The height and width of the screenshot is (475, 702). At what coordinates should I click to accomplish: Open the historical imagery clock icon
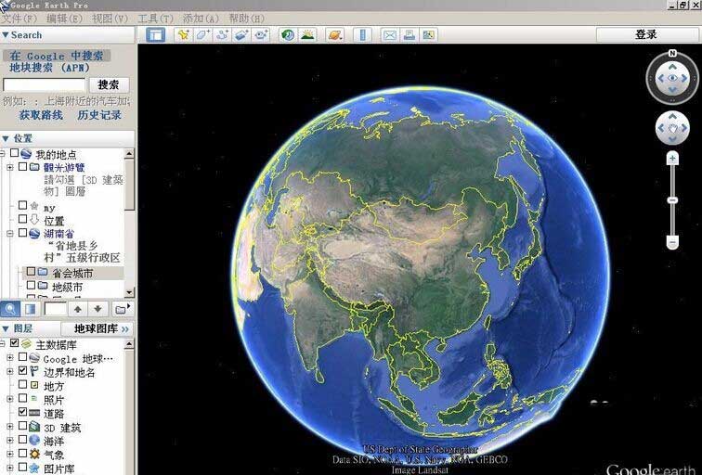pyautogui.click(x=288, y=35)
